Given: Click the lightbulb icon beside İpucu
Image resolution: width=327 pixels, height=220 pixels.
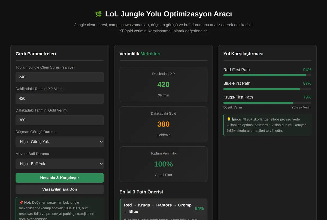Looking at the screenshot, I should [x=229, y=119].
